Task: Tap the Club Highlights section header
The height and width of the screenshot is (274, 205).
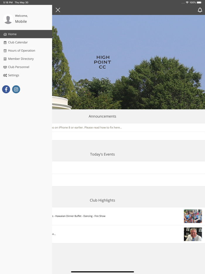Action: click(x=102, y=200)
